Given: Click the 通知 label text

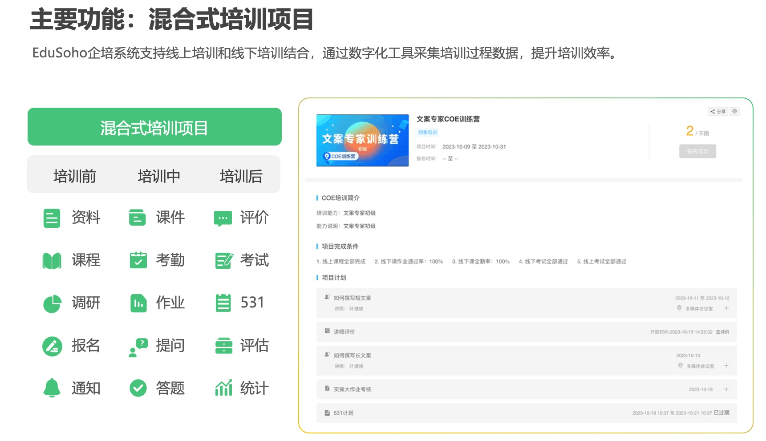Looking at the screenshot, I should point(86,388).
